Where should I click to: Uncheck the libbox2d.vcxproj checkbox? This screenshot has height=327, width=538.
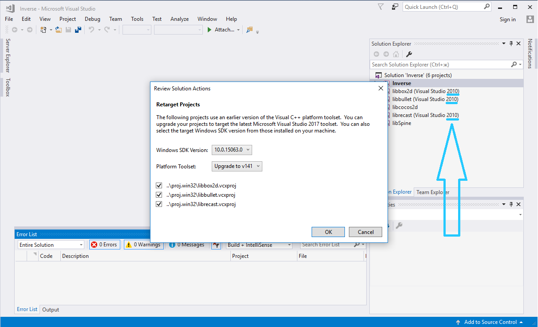point(159,186)
